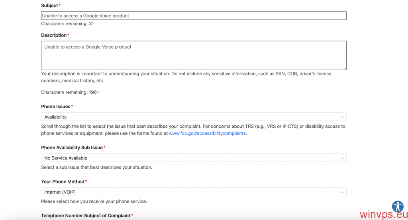The height and width of the screenshot is (220, 408).
Task: Select the Phone Issues label
Action: pos(55,107)
